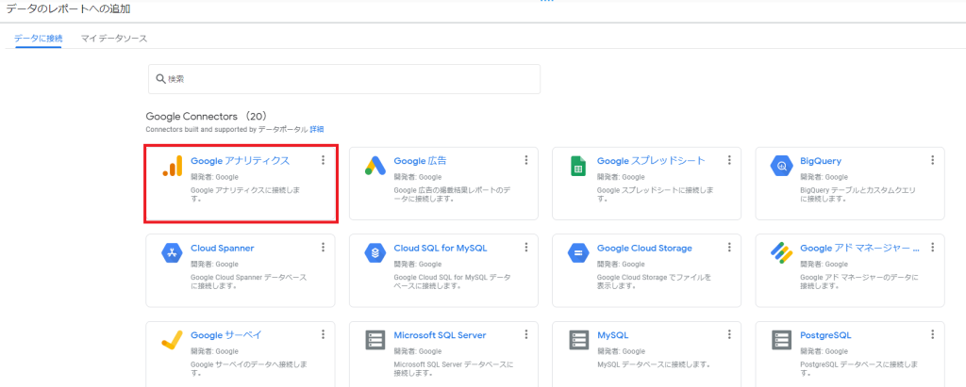Click the Google サーベイ yellow checkmark icon
Screen dimensions: 966x387
(172, 340)
